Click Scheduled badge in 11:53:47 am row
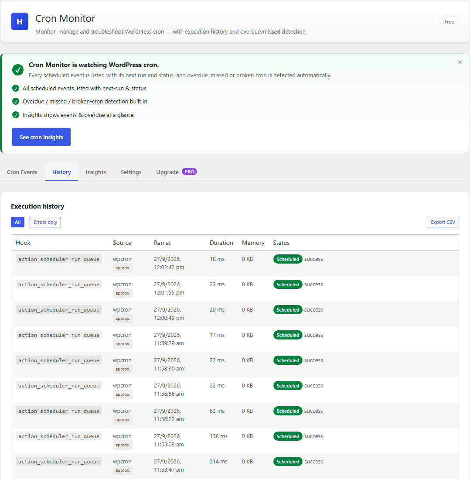 coord(288,462)
